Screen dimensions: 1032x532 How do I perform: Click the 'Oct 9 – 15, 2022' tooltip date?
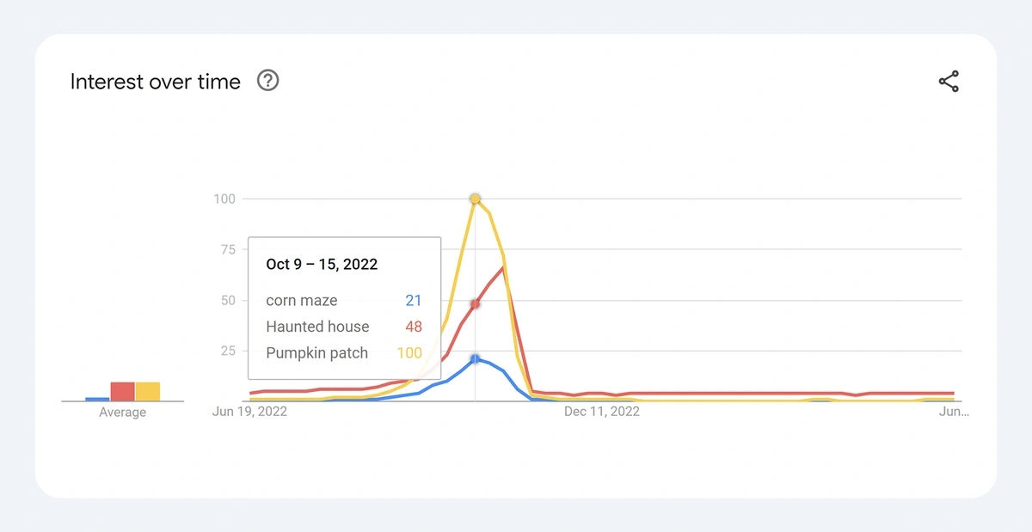(322, 265)
